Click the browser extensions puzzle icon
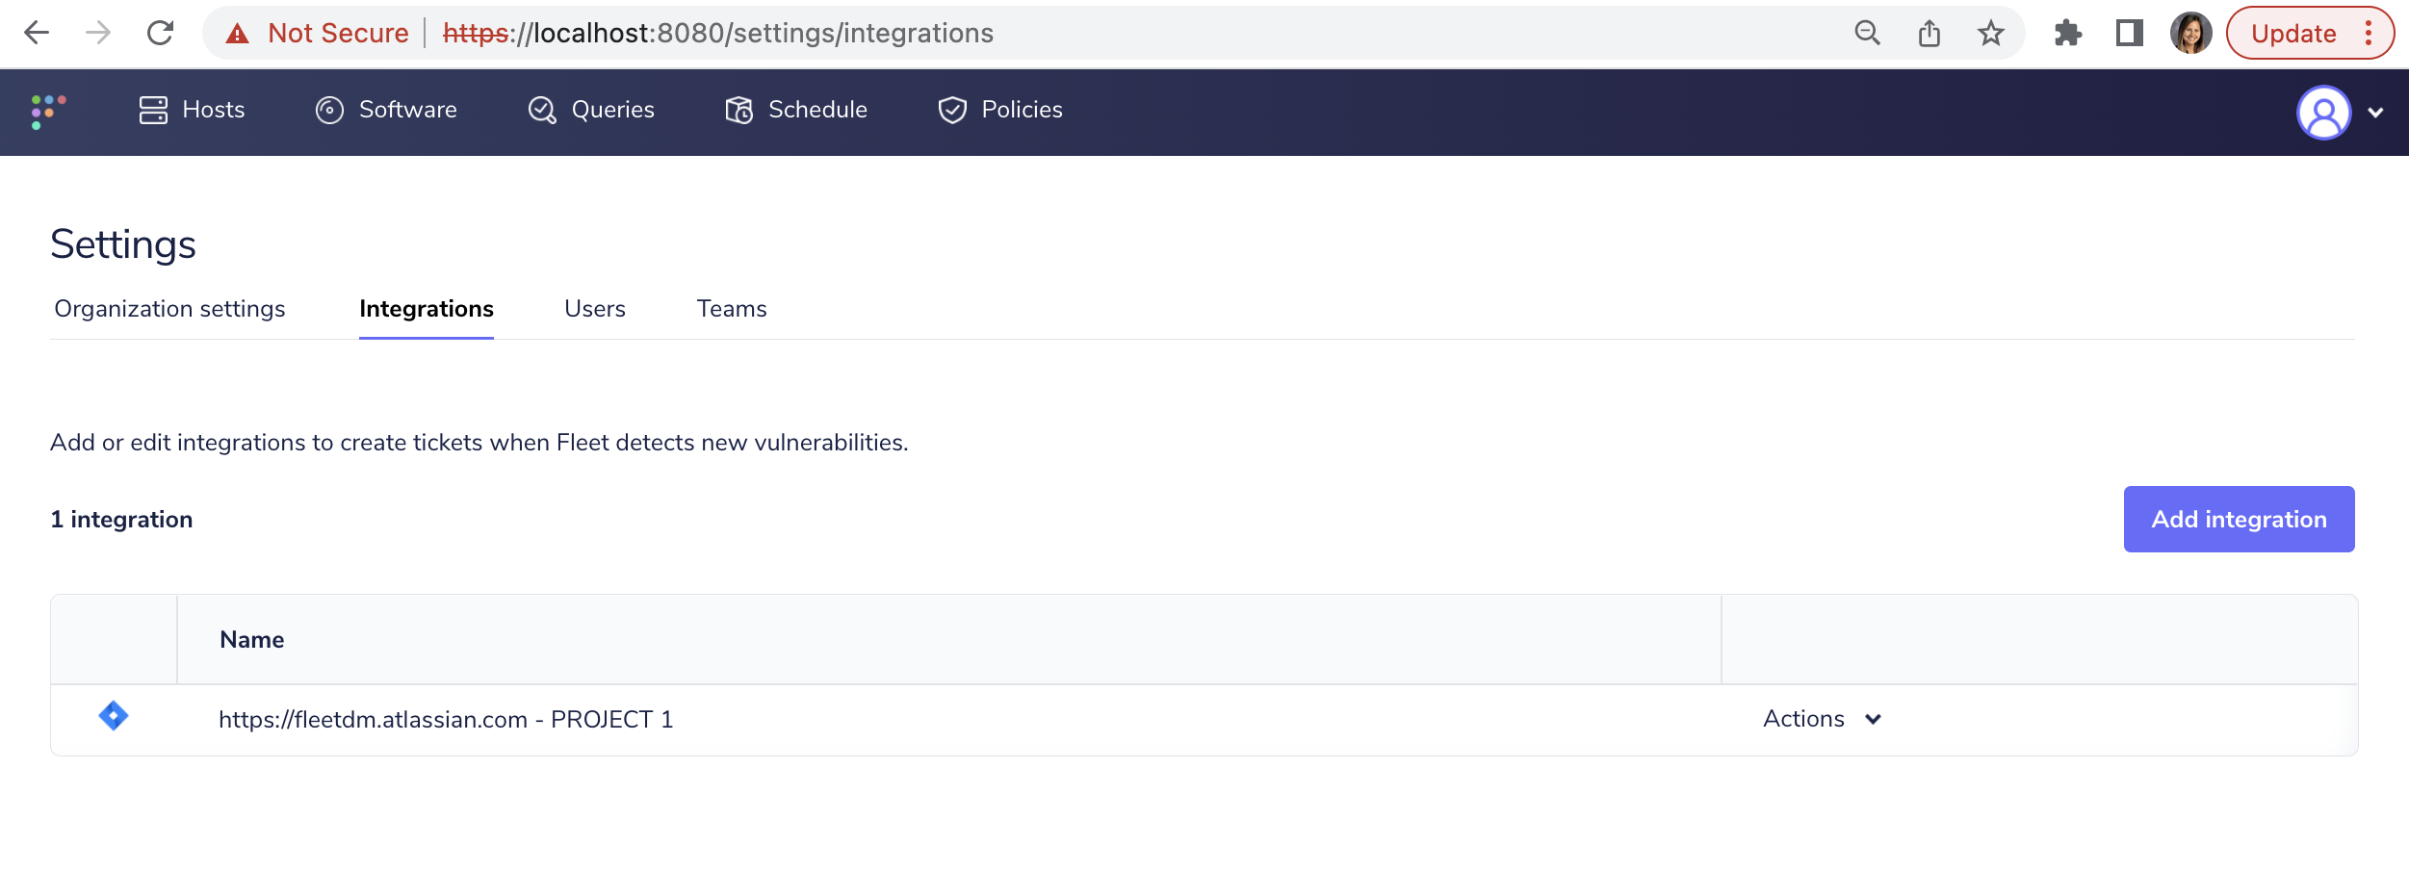 (x=2068, y=33)
